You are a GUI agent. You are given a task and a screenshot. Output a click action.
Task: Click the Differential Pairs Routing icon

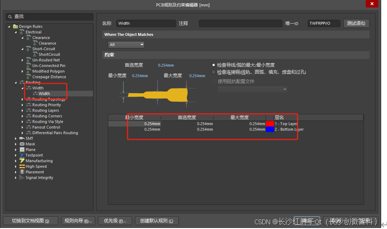[x=29, y=133]
